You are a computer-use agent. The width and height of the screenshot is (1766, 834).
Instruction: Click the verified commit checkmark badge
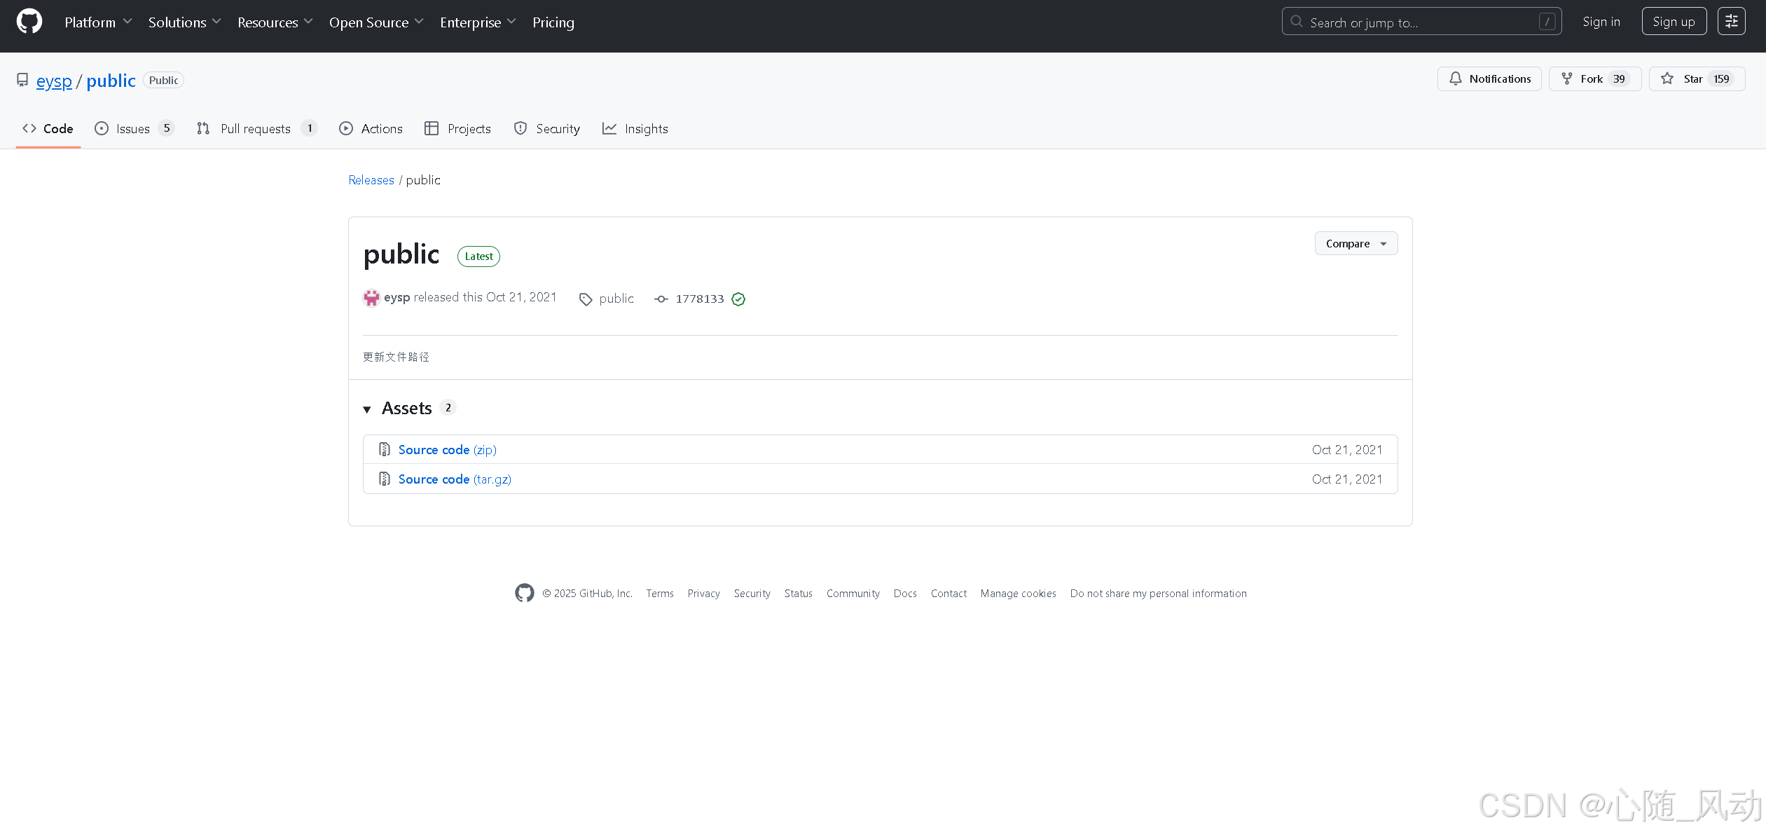coord(738,299)
